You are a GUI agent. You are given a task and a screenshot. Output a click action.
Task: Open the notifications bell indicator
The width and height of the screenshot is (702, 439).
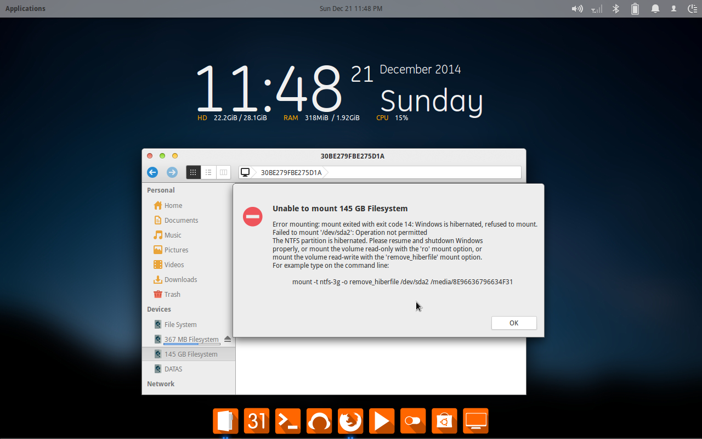pyautogui.click(x=655, y=9)
